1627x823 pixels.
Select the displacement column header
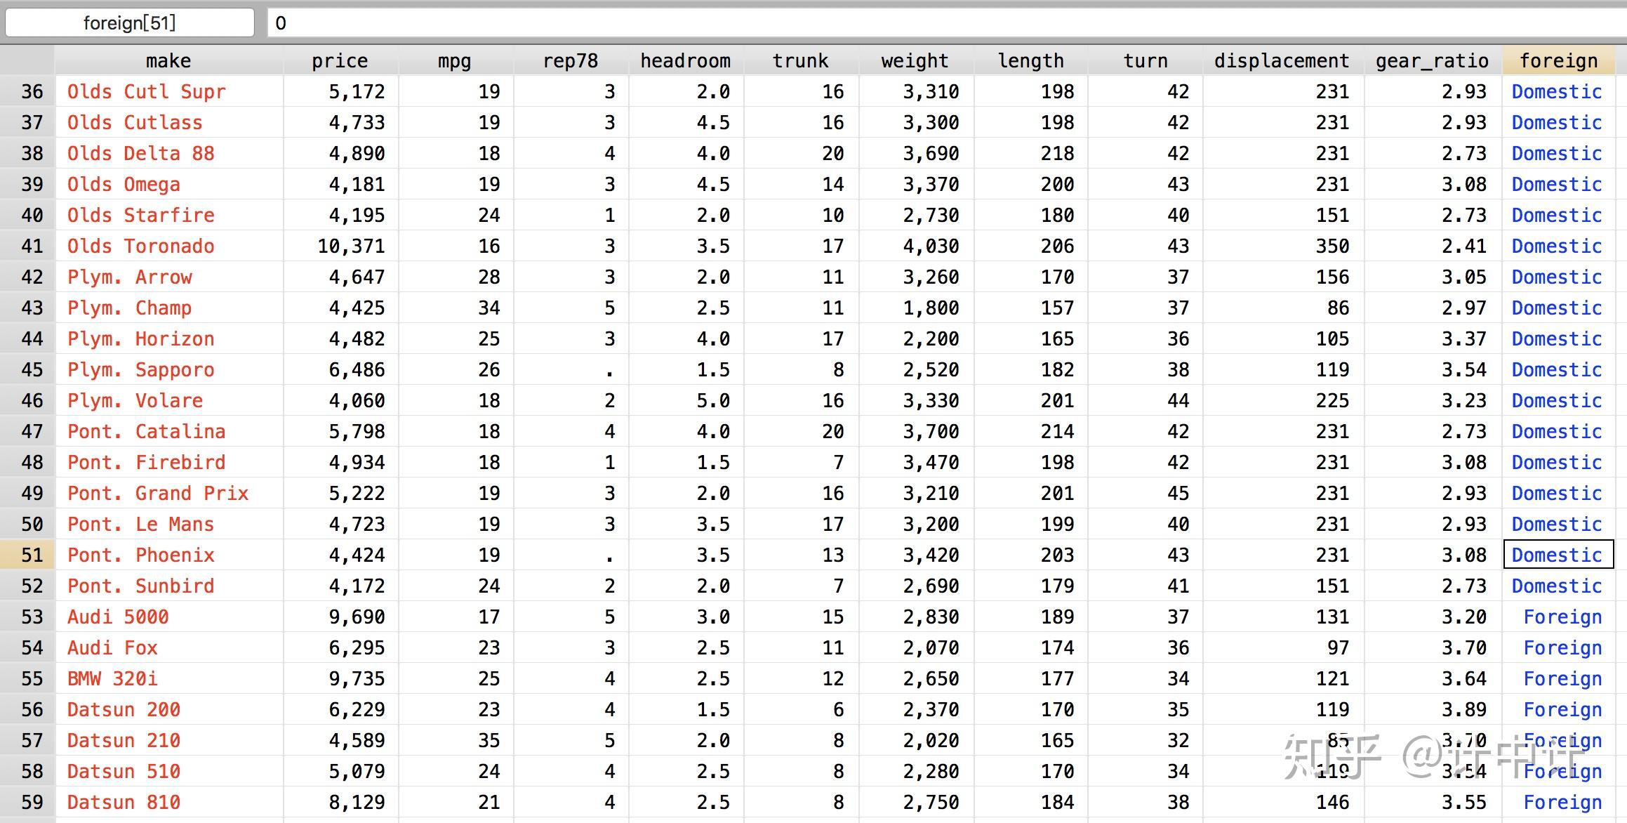click(1282, 61)
